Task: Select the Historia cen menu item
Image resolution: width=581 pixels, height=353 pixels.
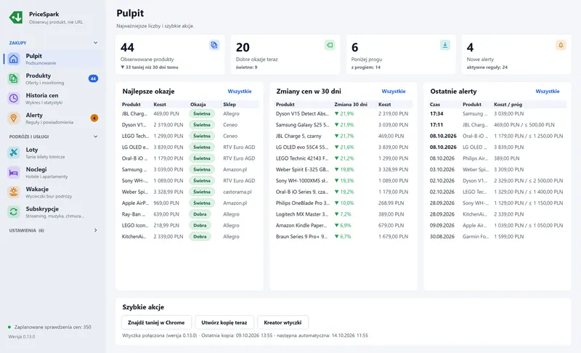Action: [54, 98]
